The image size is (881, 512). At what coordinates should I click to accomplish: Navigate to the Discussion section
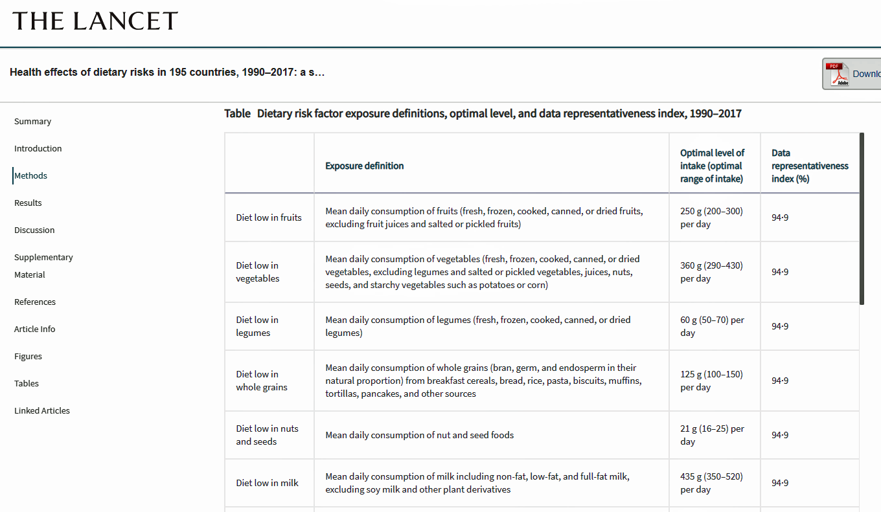pyautogui.click(x=34, y=230)
